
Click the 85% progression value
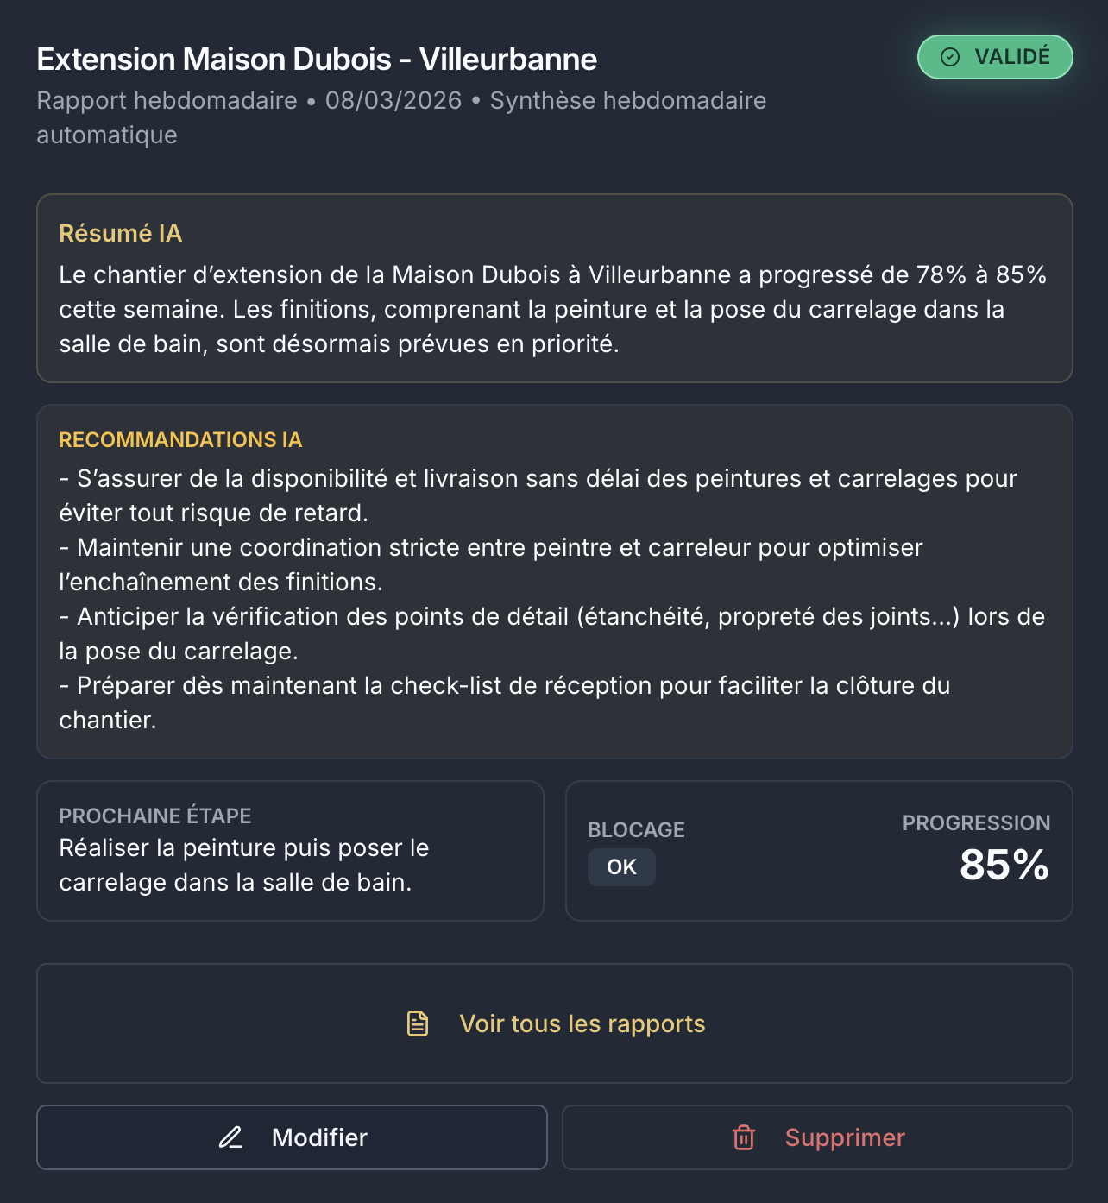tap(1004, 865)
